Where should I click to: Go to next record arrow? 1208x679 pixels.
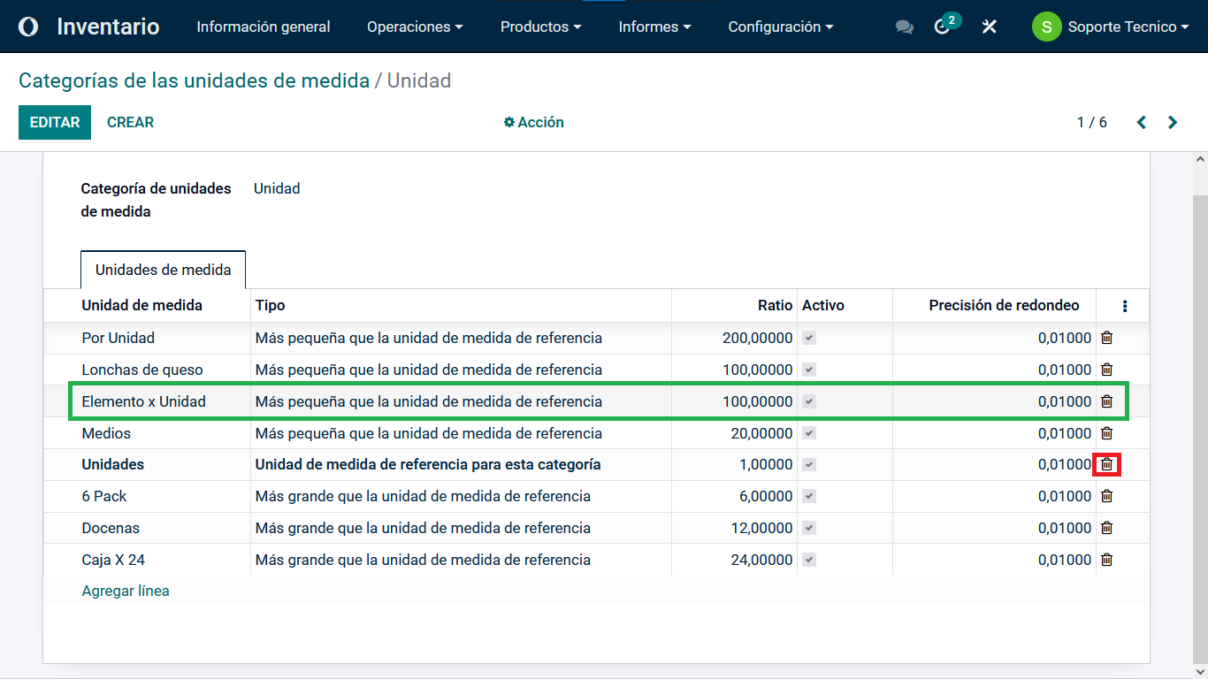click(1173, 123)
